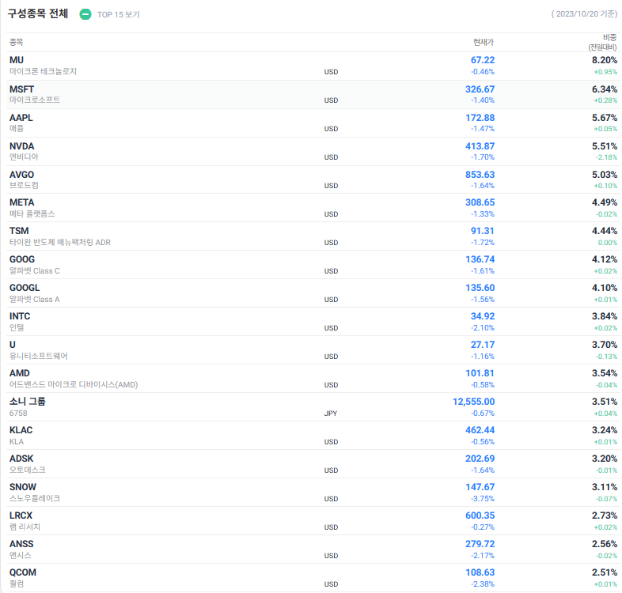Open the ADSK ticker
The height and width of the screenshot is (593, 622).
[21, 459]
